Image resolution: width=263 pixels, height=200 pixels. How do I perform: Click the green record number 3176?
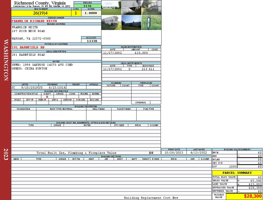87,6
